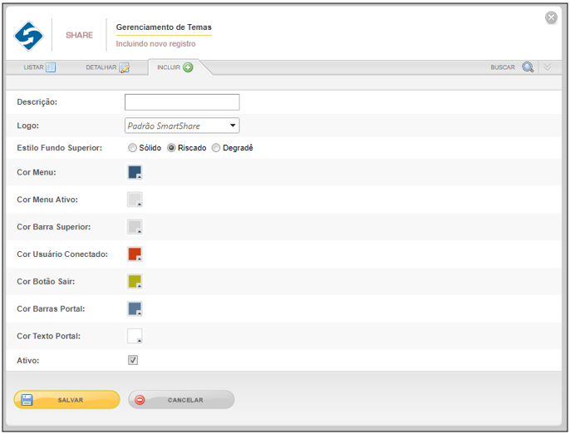
Task: Open the Cor Menu color picker
Action: (x=135, y=172)
